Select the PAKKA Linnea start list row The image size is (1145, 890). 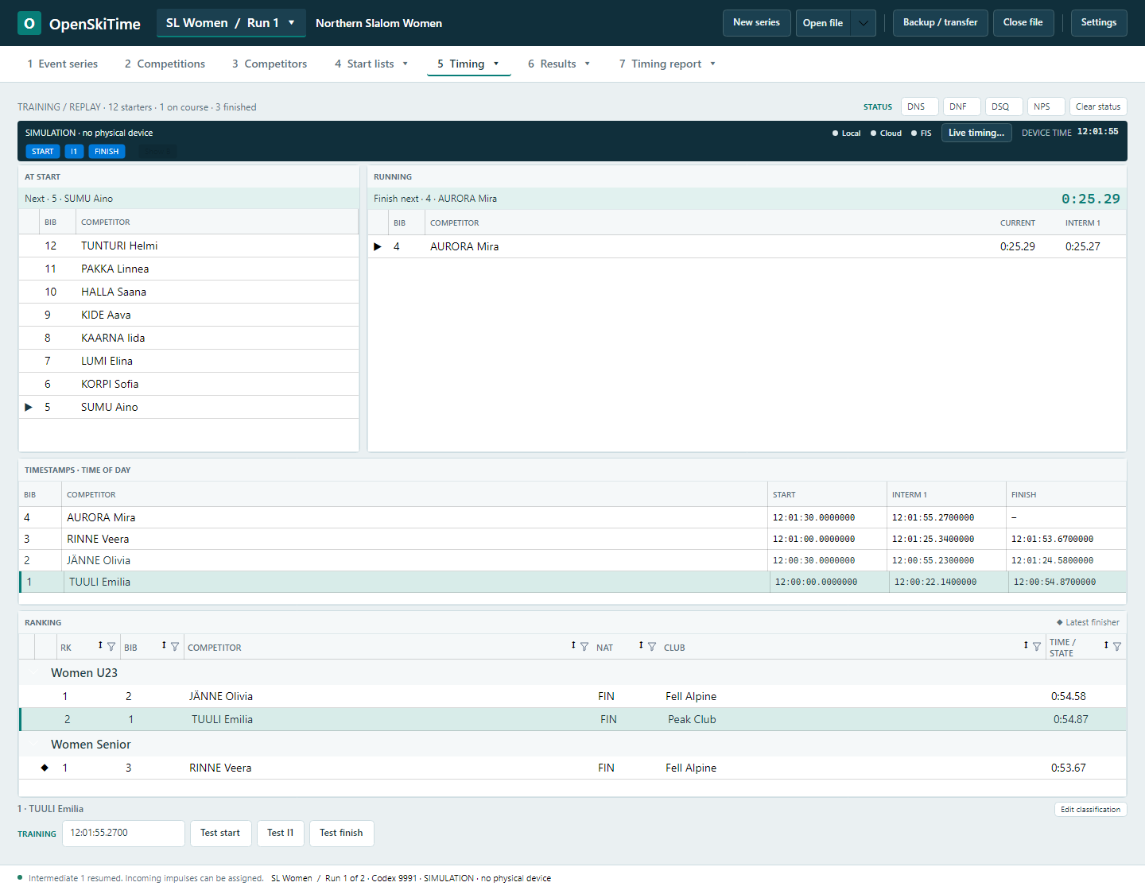(189, 269)
